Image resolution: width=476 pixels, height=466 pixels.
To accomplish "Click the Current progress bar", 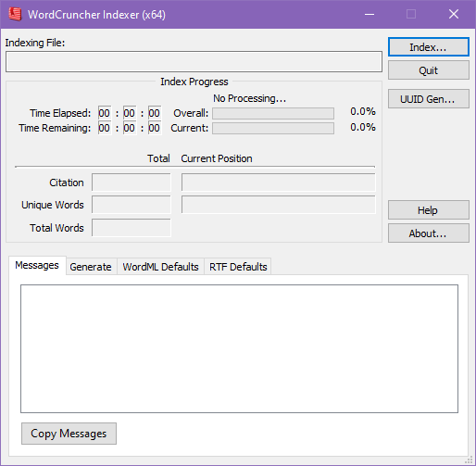I will [x=273, y=128].
